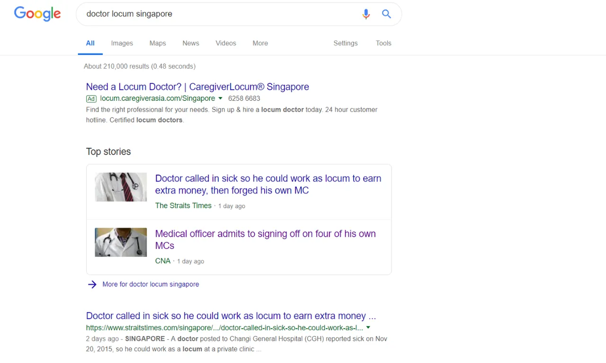Screen dimensions: 606x363
Task: Open Straits Times top story about forged MC
Action: pyautogui.click(x=268, y=185)
